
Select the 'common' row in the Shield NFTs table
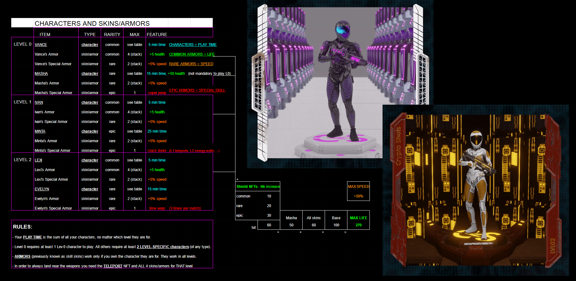258,196
